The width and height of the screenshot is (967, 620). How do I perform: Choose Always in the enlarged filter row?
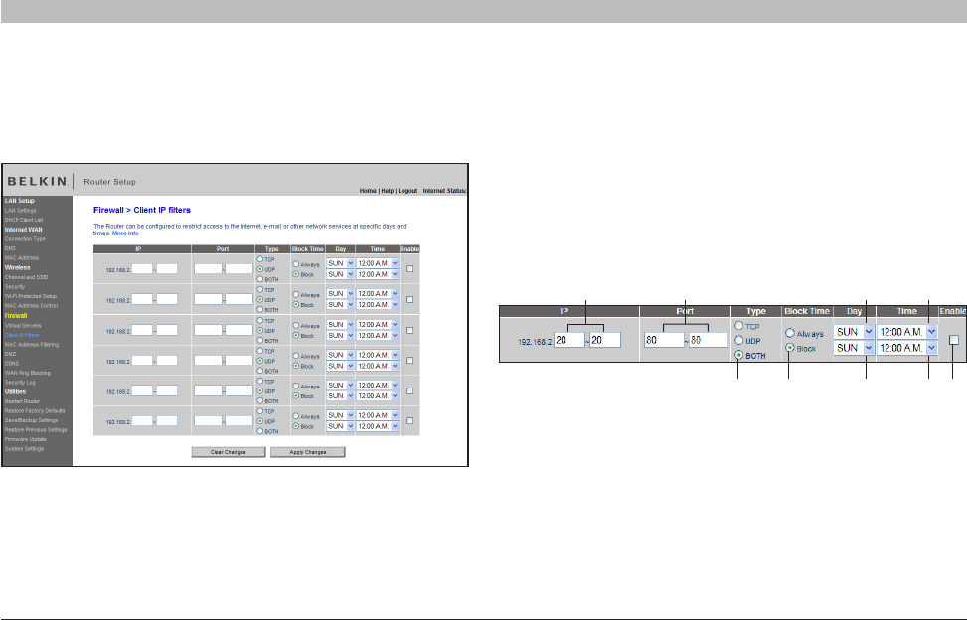[789, 333]
